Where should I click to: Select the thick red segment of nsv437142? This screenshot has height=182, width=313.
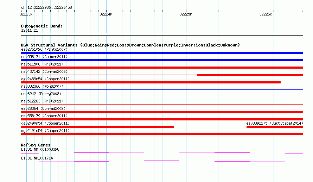coord(250,75)
